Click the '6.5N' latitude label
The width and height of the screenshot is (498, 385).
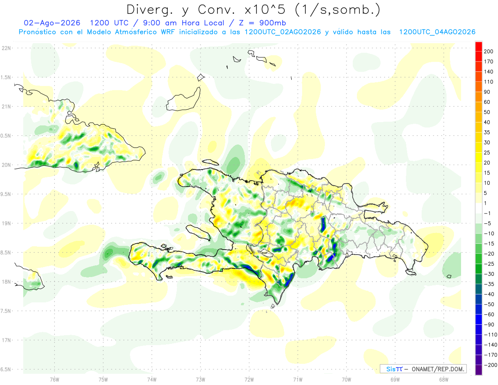(6, 369)
